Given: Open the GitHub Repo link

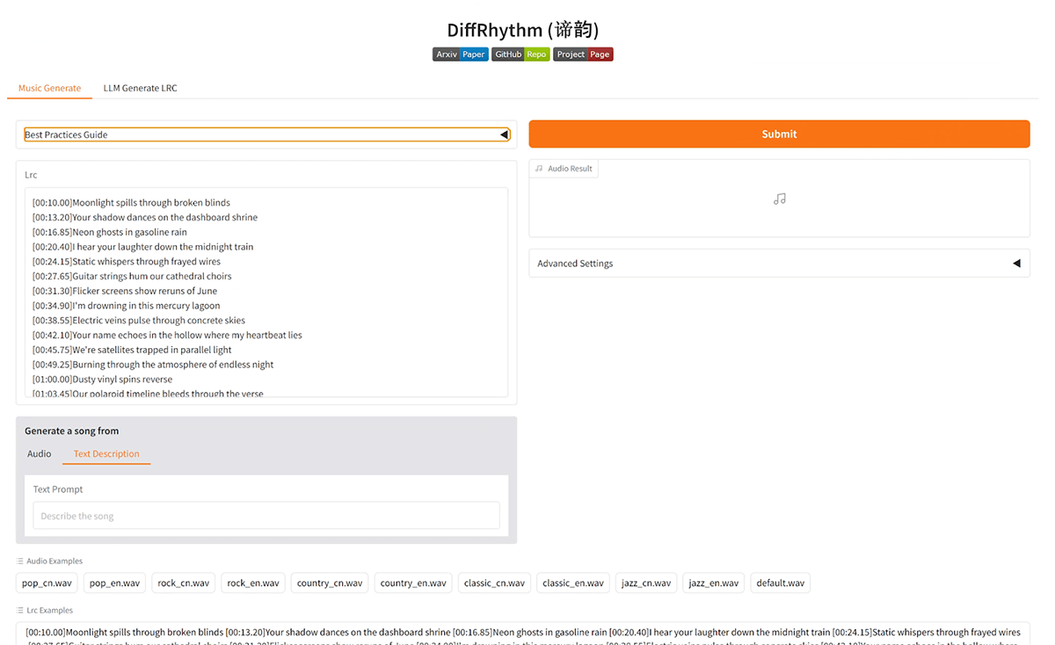Looking at the screenshot, I should point(520,54).
